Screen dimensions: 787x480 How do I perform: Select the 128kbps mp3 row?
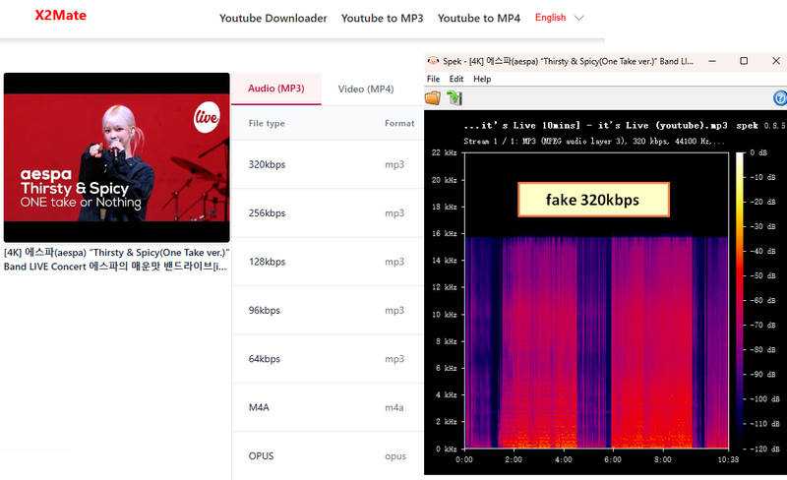coord(328,262)
